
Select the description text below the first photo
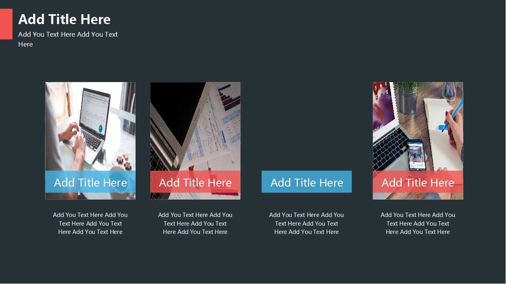pos(90,223)
